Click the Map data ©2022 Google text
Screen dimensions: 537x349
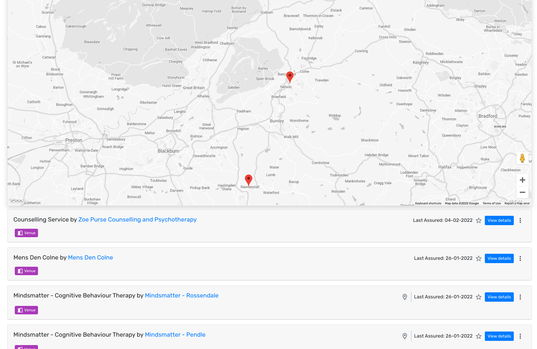click(x=462, y=203)
